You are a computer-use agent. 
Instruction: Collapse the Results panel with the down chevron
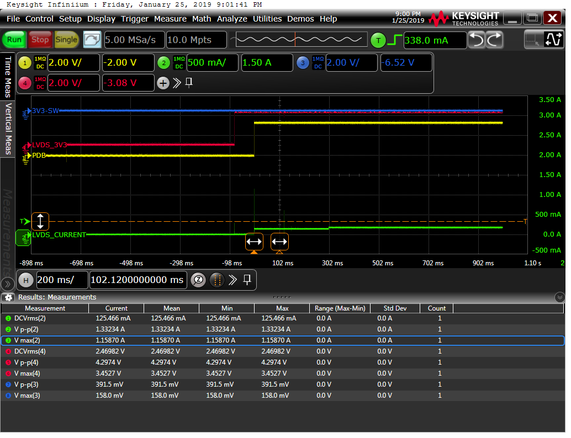point(560,297)
